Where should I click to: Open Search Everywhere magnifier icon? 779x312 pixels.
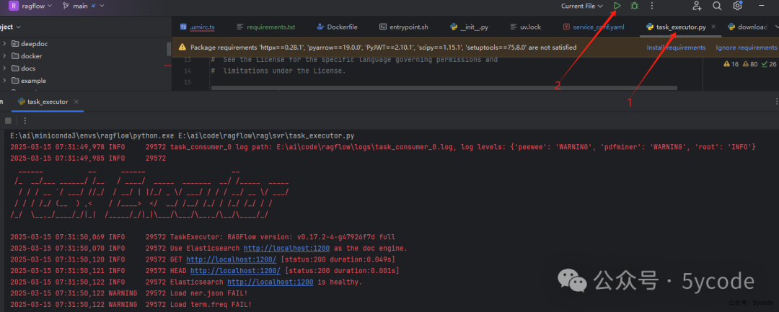717,6
